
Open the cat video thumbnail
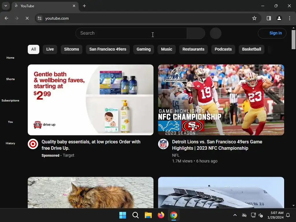click(90, 193)
